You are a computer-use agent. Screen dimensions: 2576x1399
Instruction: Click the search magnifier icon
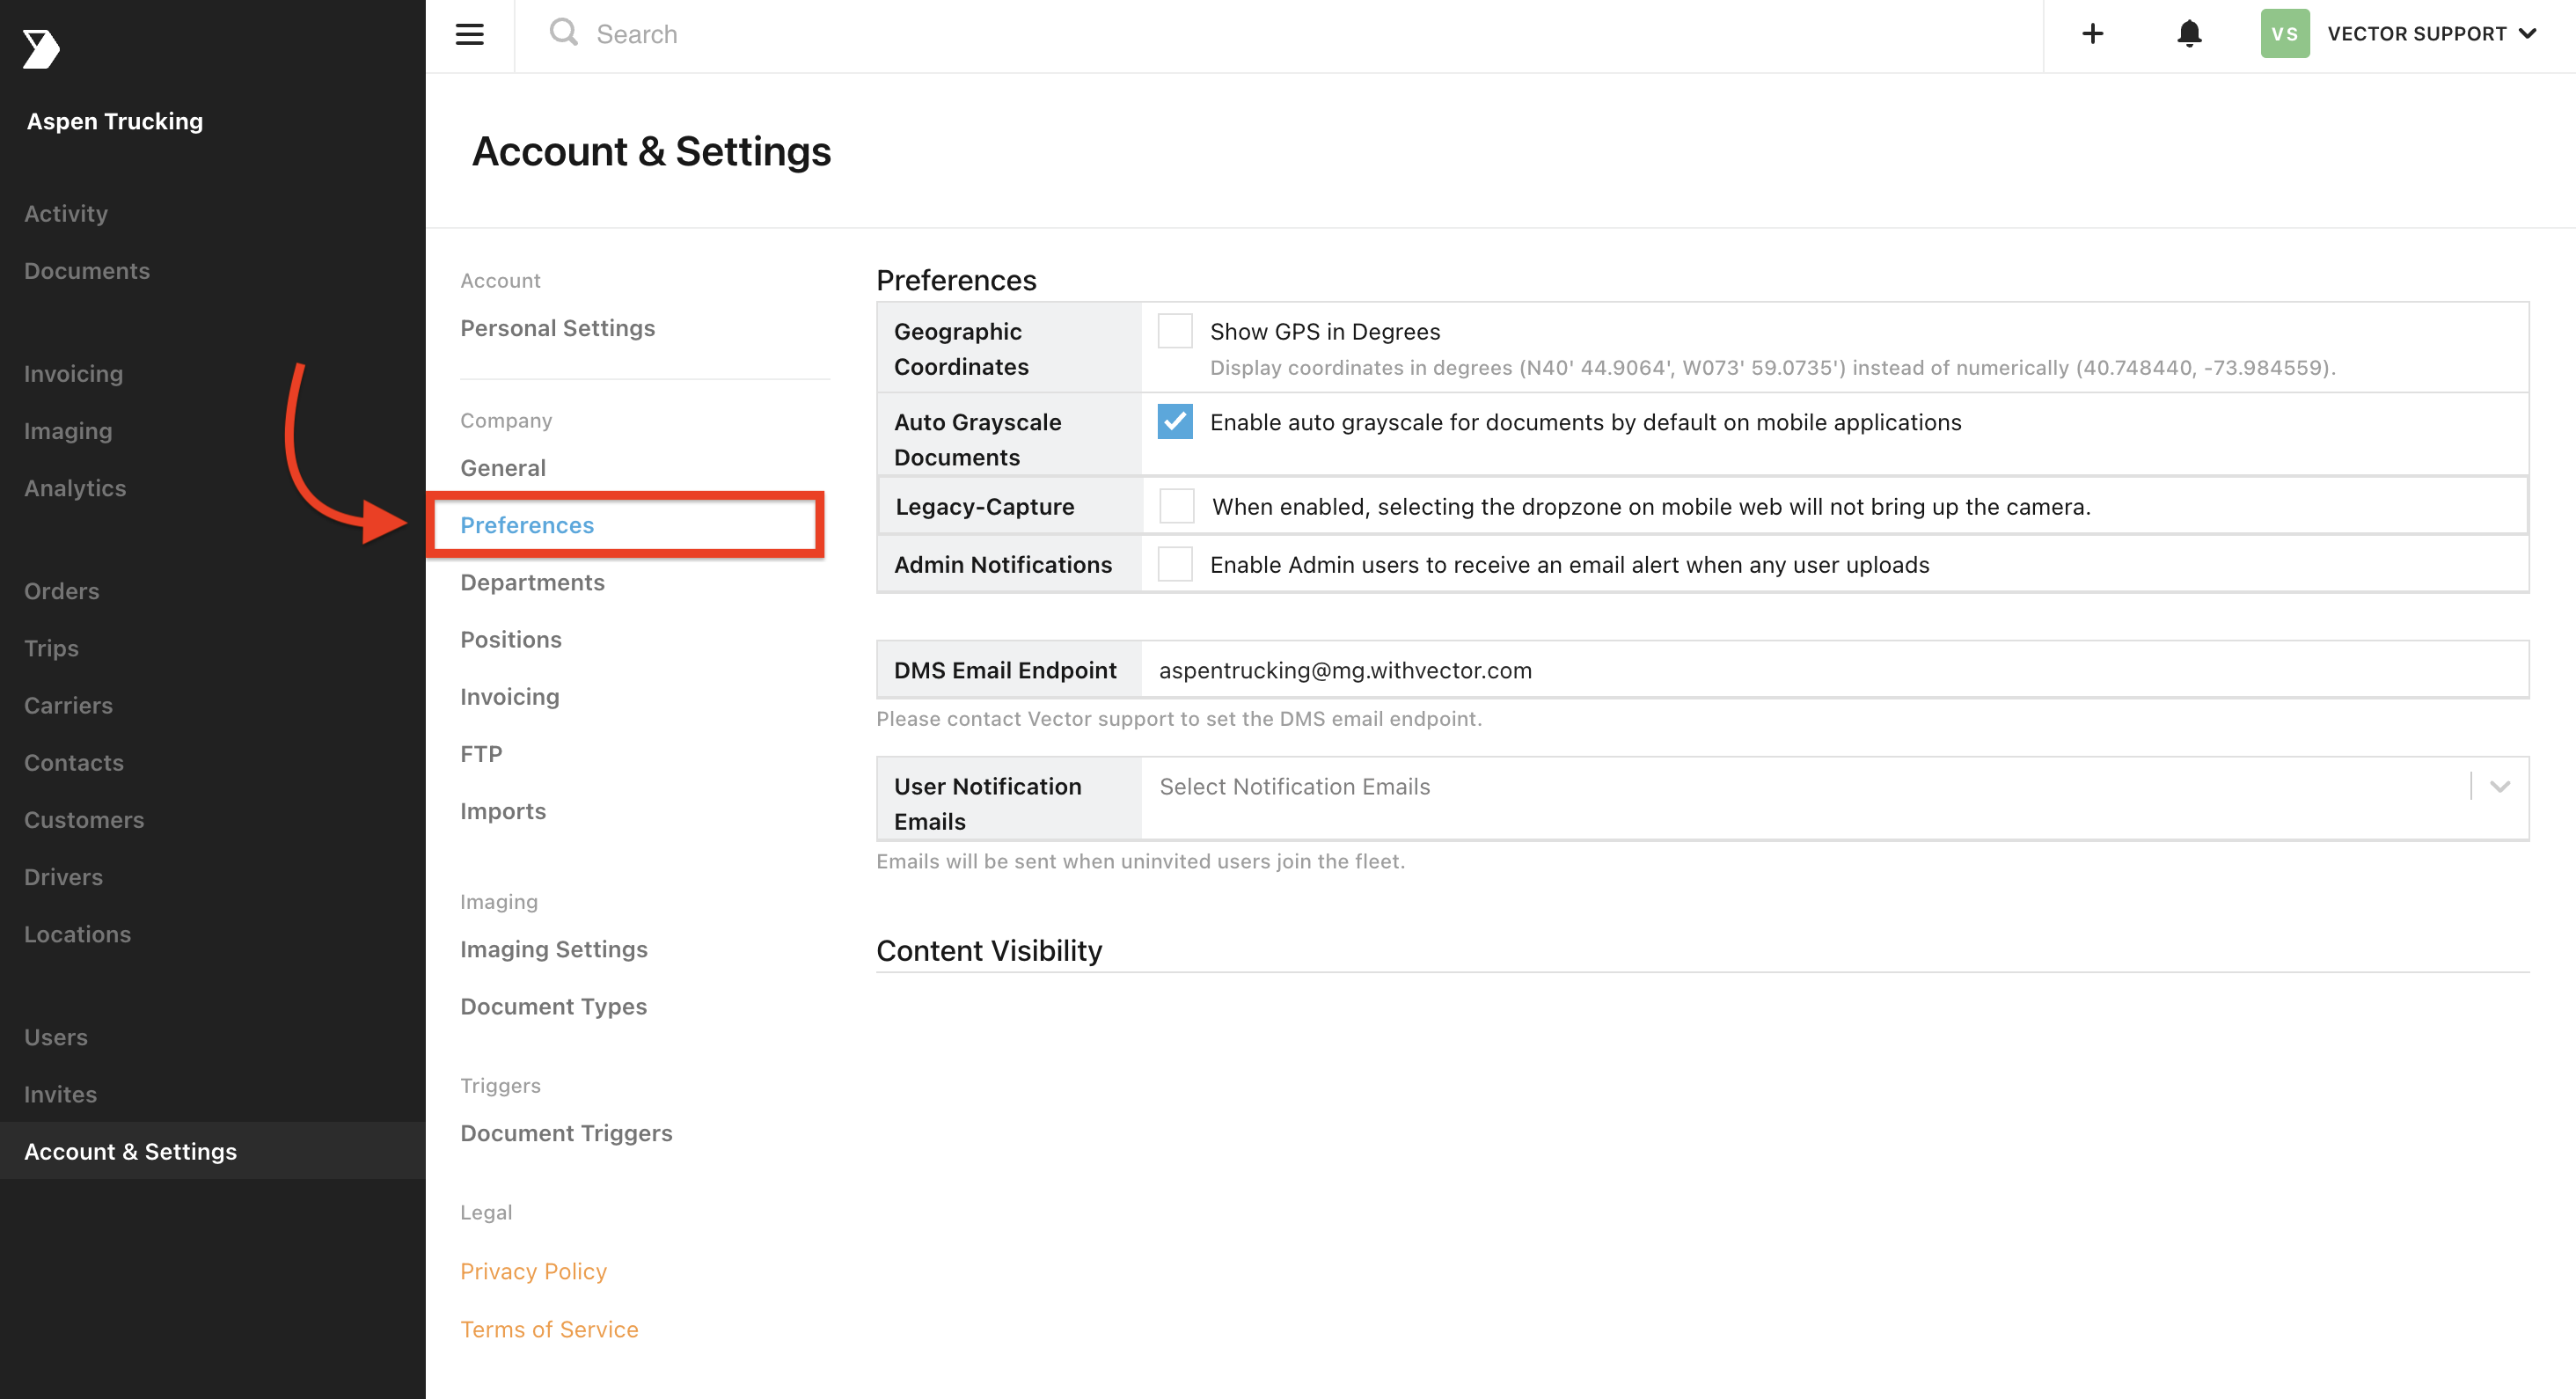pos(563,32)
